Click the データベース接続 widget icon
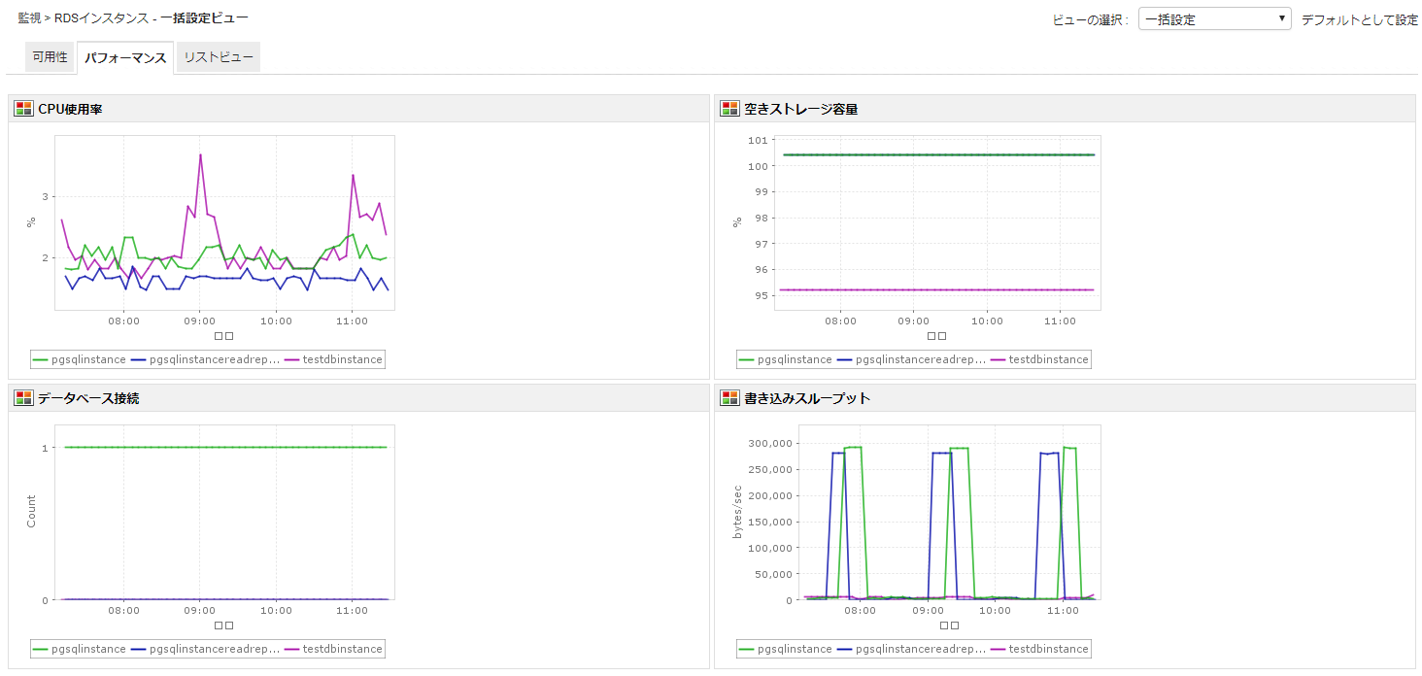The width and height of the screenshot is (1422, 676). (23, 398)
